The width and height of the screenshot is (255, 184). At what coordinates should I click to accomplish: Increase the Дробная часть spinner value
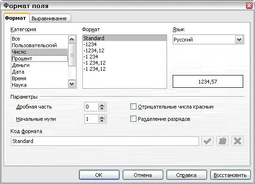102,105
